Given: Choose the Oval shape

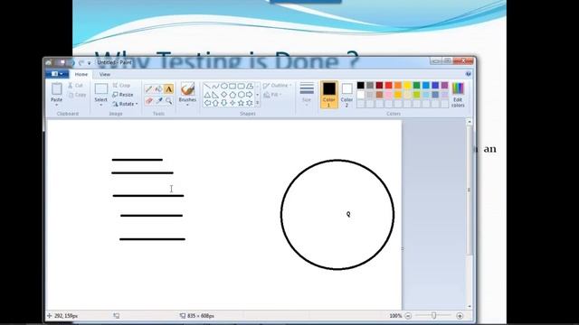Looking at the screenshot, I should point(224,86).
